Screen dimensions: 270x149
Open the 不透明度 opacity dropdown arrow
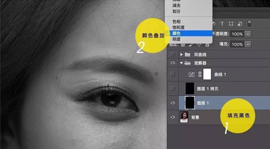click(248, 34)
